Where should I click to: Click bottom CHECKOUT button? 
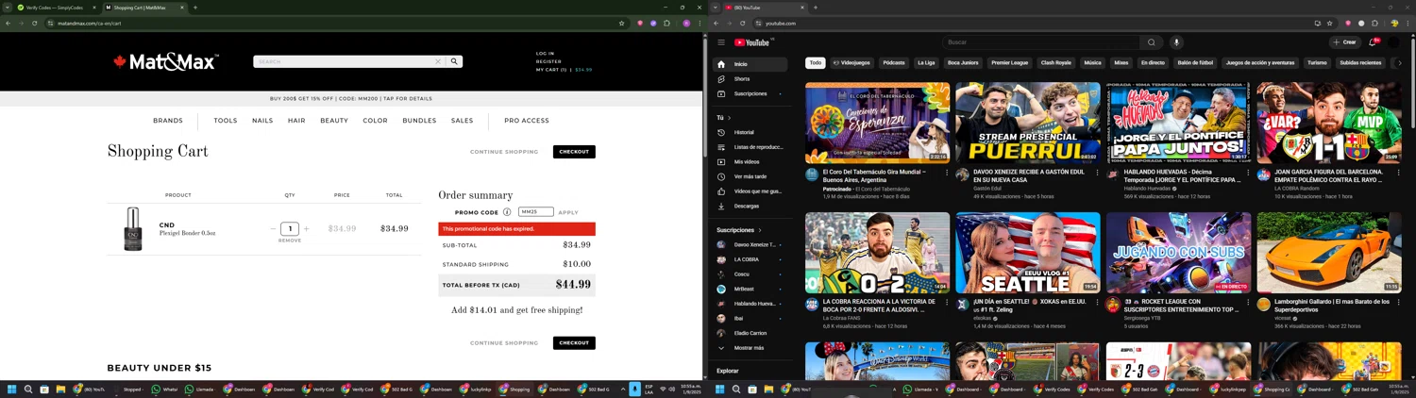[x=574, y=343]
